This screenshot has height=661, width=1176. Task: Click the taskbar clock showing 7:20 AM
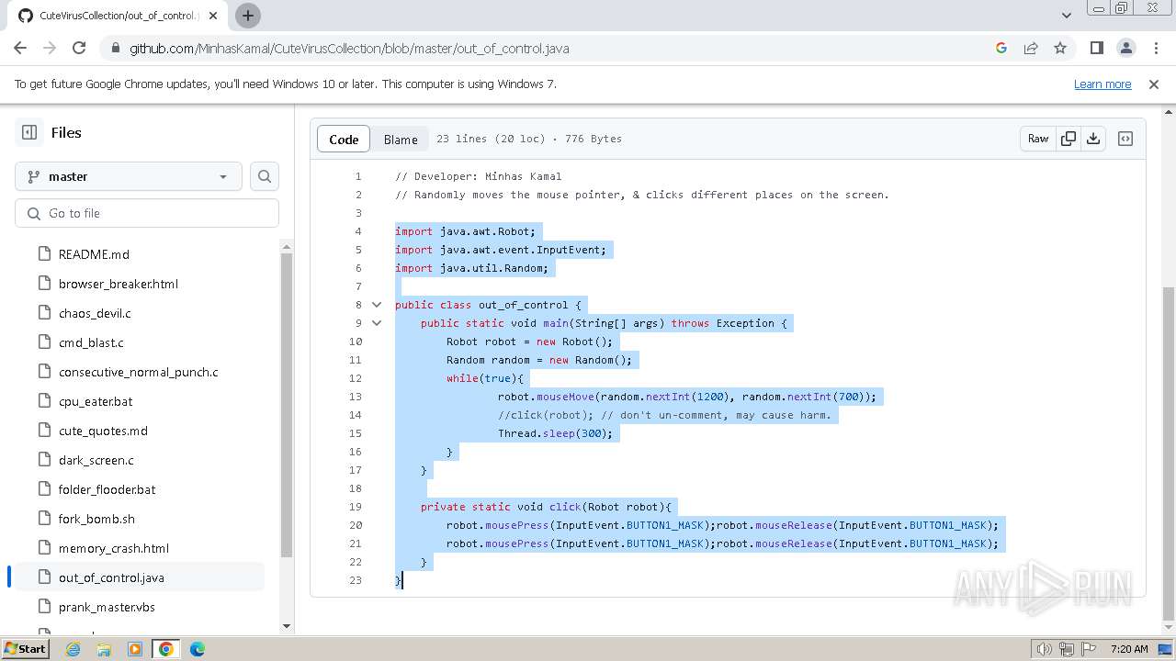pyautogui.click(x=1129, y=649)
